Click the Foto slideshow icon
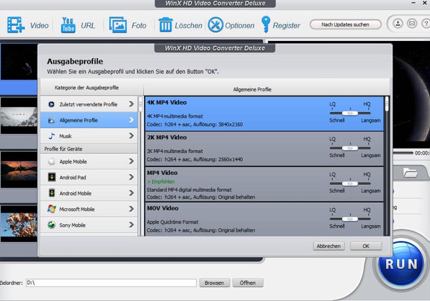Viewport: 430px width, 301px height. [118, 25]
